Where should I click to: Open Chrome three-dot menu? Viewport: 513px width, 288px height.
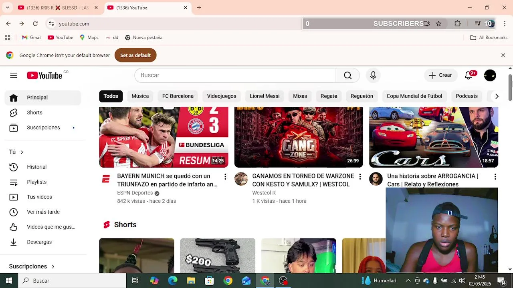pyautogui.click(x=505, y=24)
